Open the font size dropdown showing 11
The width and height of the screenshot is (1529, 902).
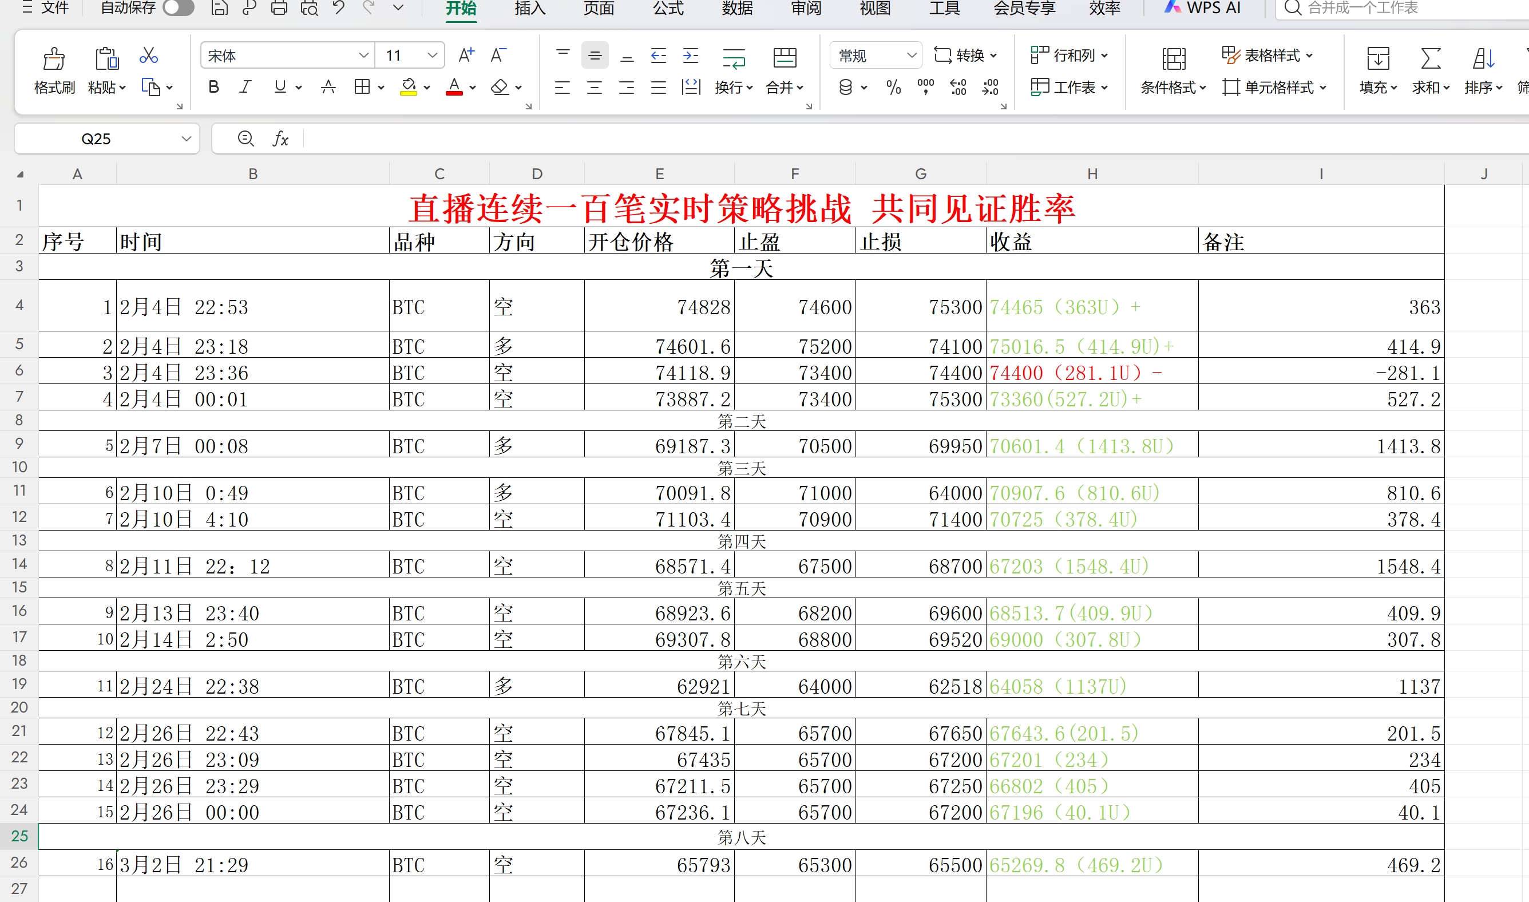click(x=432, y=56)
